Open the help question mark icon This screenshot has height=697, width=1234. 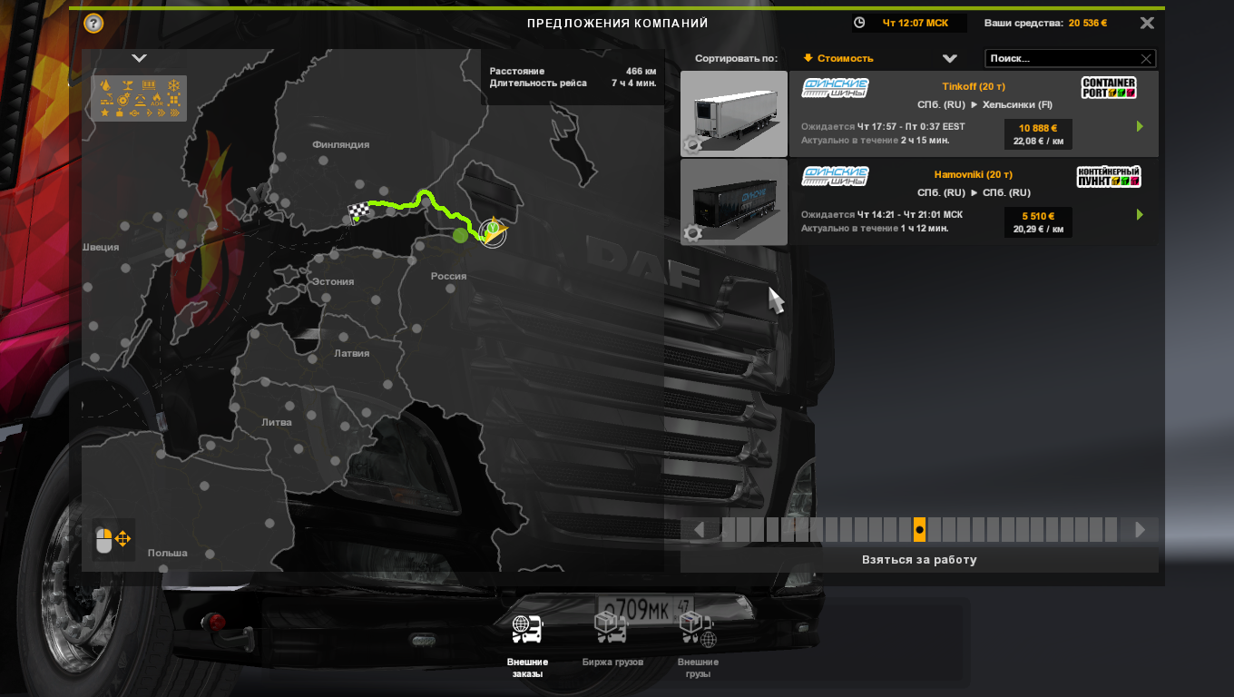93,24
